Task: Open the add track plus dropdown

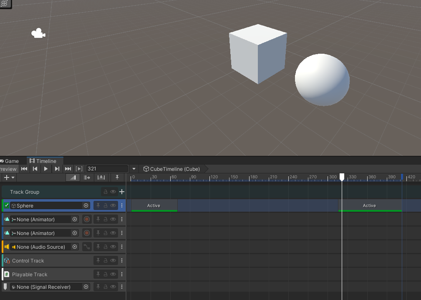Action: [9, 177]
